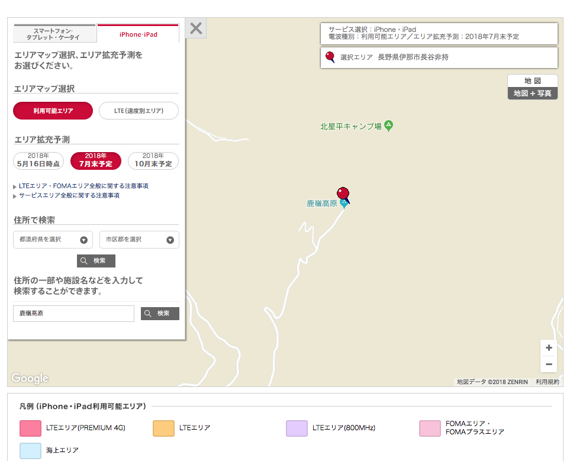Click the 北星平キャンプ場 campsite marker icon

tap(388, 126)
